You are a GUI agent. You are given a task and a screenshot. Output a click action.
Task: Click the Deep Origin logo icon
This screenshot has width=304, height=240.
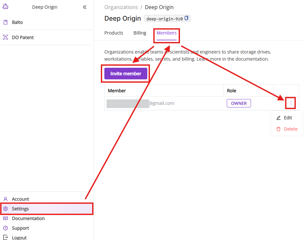5,7
